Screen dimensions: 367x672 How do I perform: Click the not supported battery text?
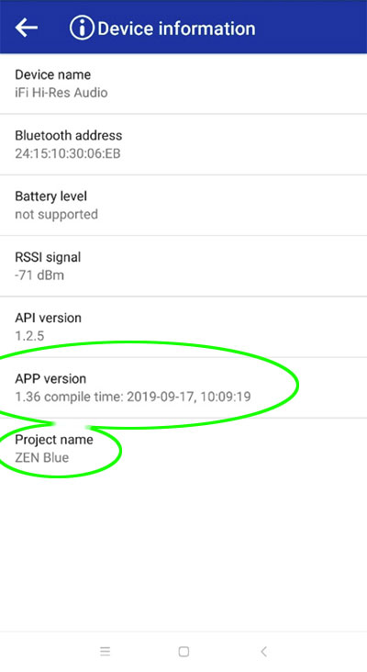coord(57,214)
